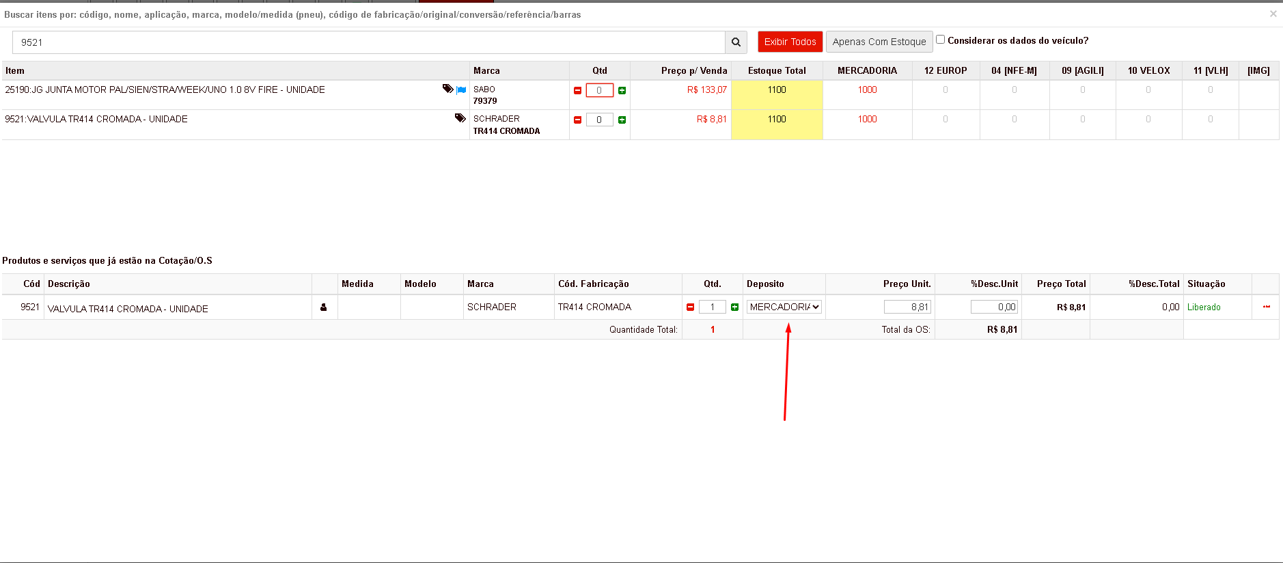Viewport: 1283px width, 563px height.
Task: Click Liberado status text
Action: pyautogui.click(x=1204, y=307)
